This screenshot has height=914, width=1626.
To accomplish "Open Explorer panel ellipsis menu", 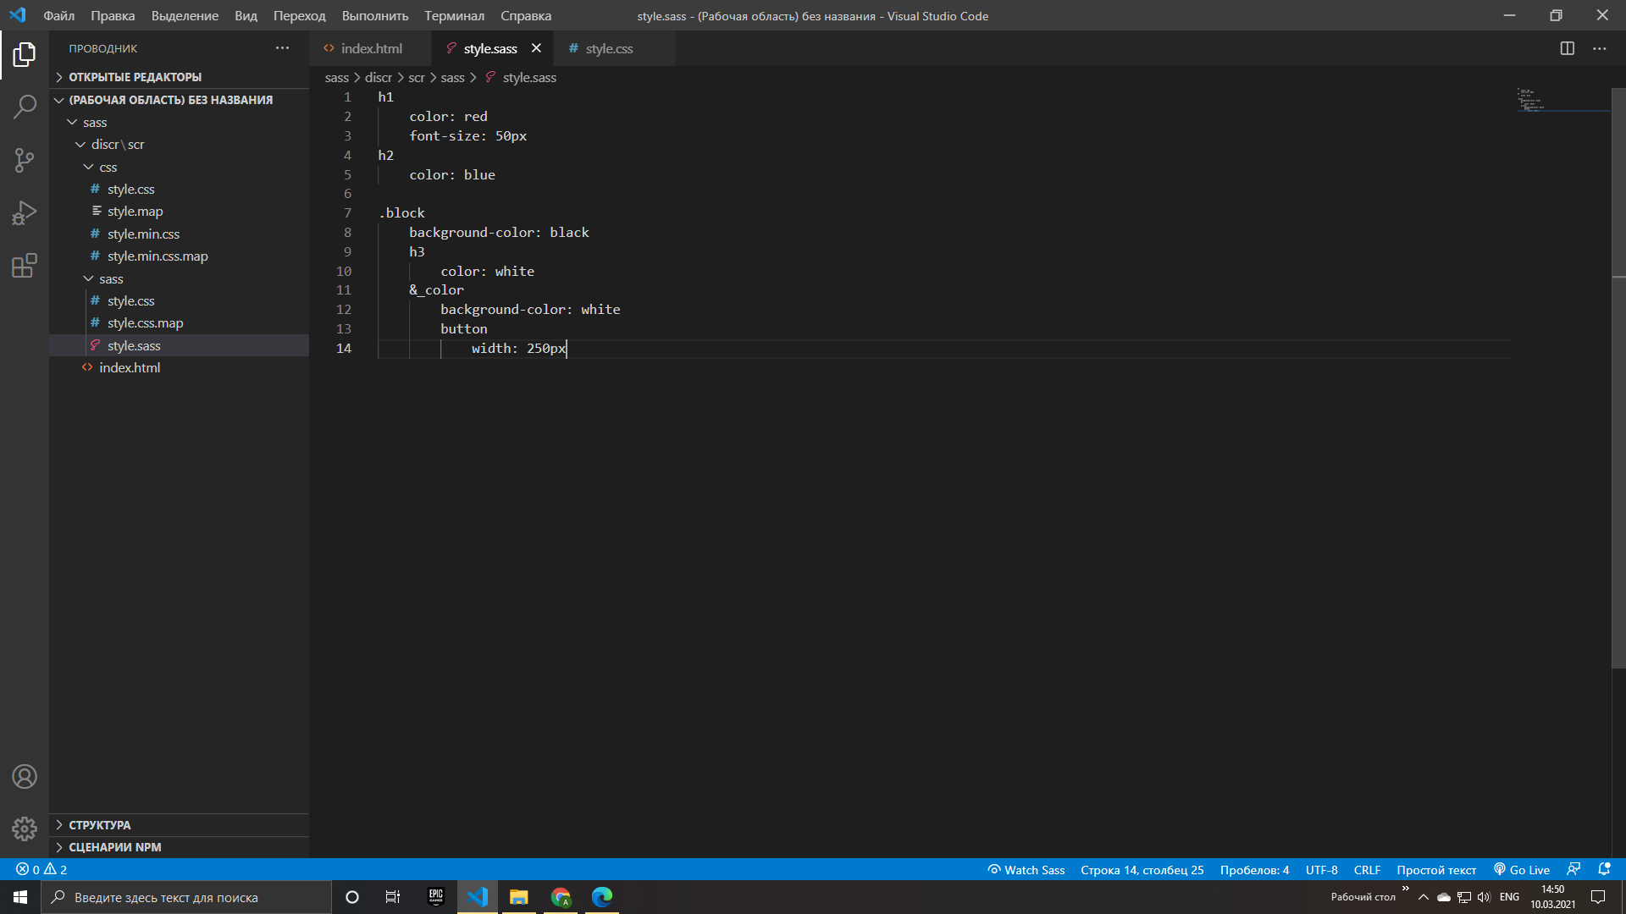I will click(x=282, y=48).
